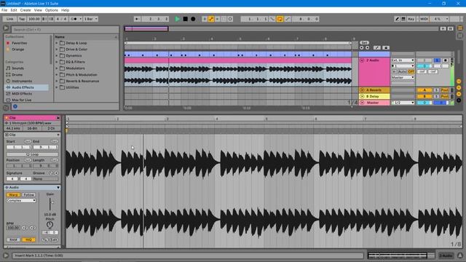The width and height of the screenshot is (466, 262).
Task: Click Phase Nudge Up icon
Action: click(x=51, y=19)
